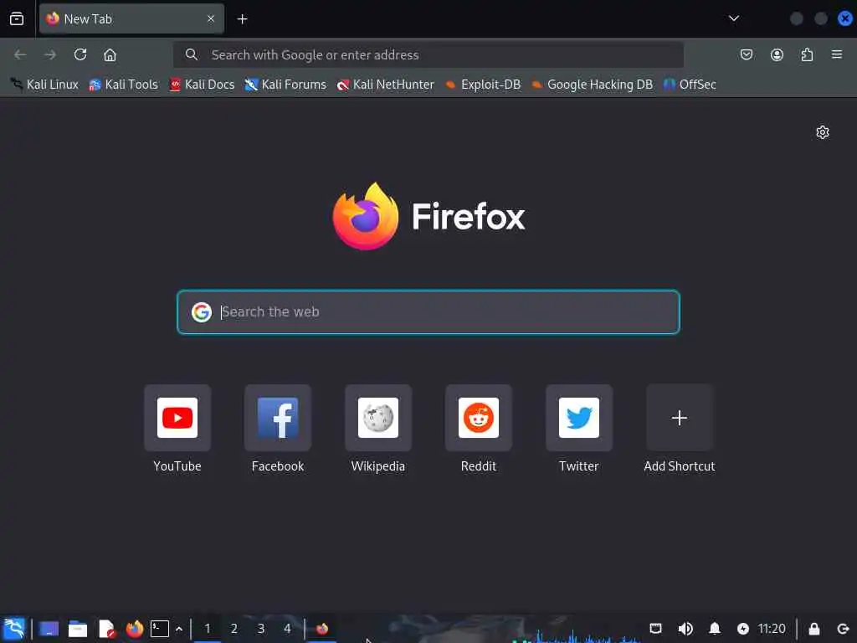Viewport: 857px width, 643px height.
Task: Focus the address bar search field
Action: (428, 54)
